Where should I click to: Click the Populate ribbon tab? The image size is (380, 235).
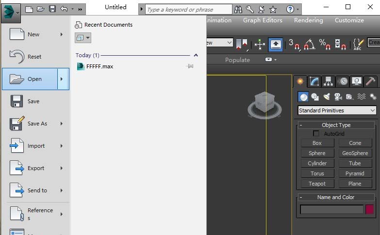[237, 60]
